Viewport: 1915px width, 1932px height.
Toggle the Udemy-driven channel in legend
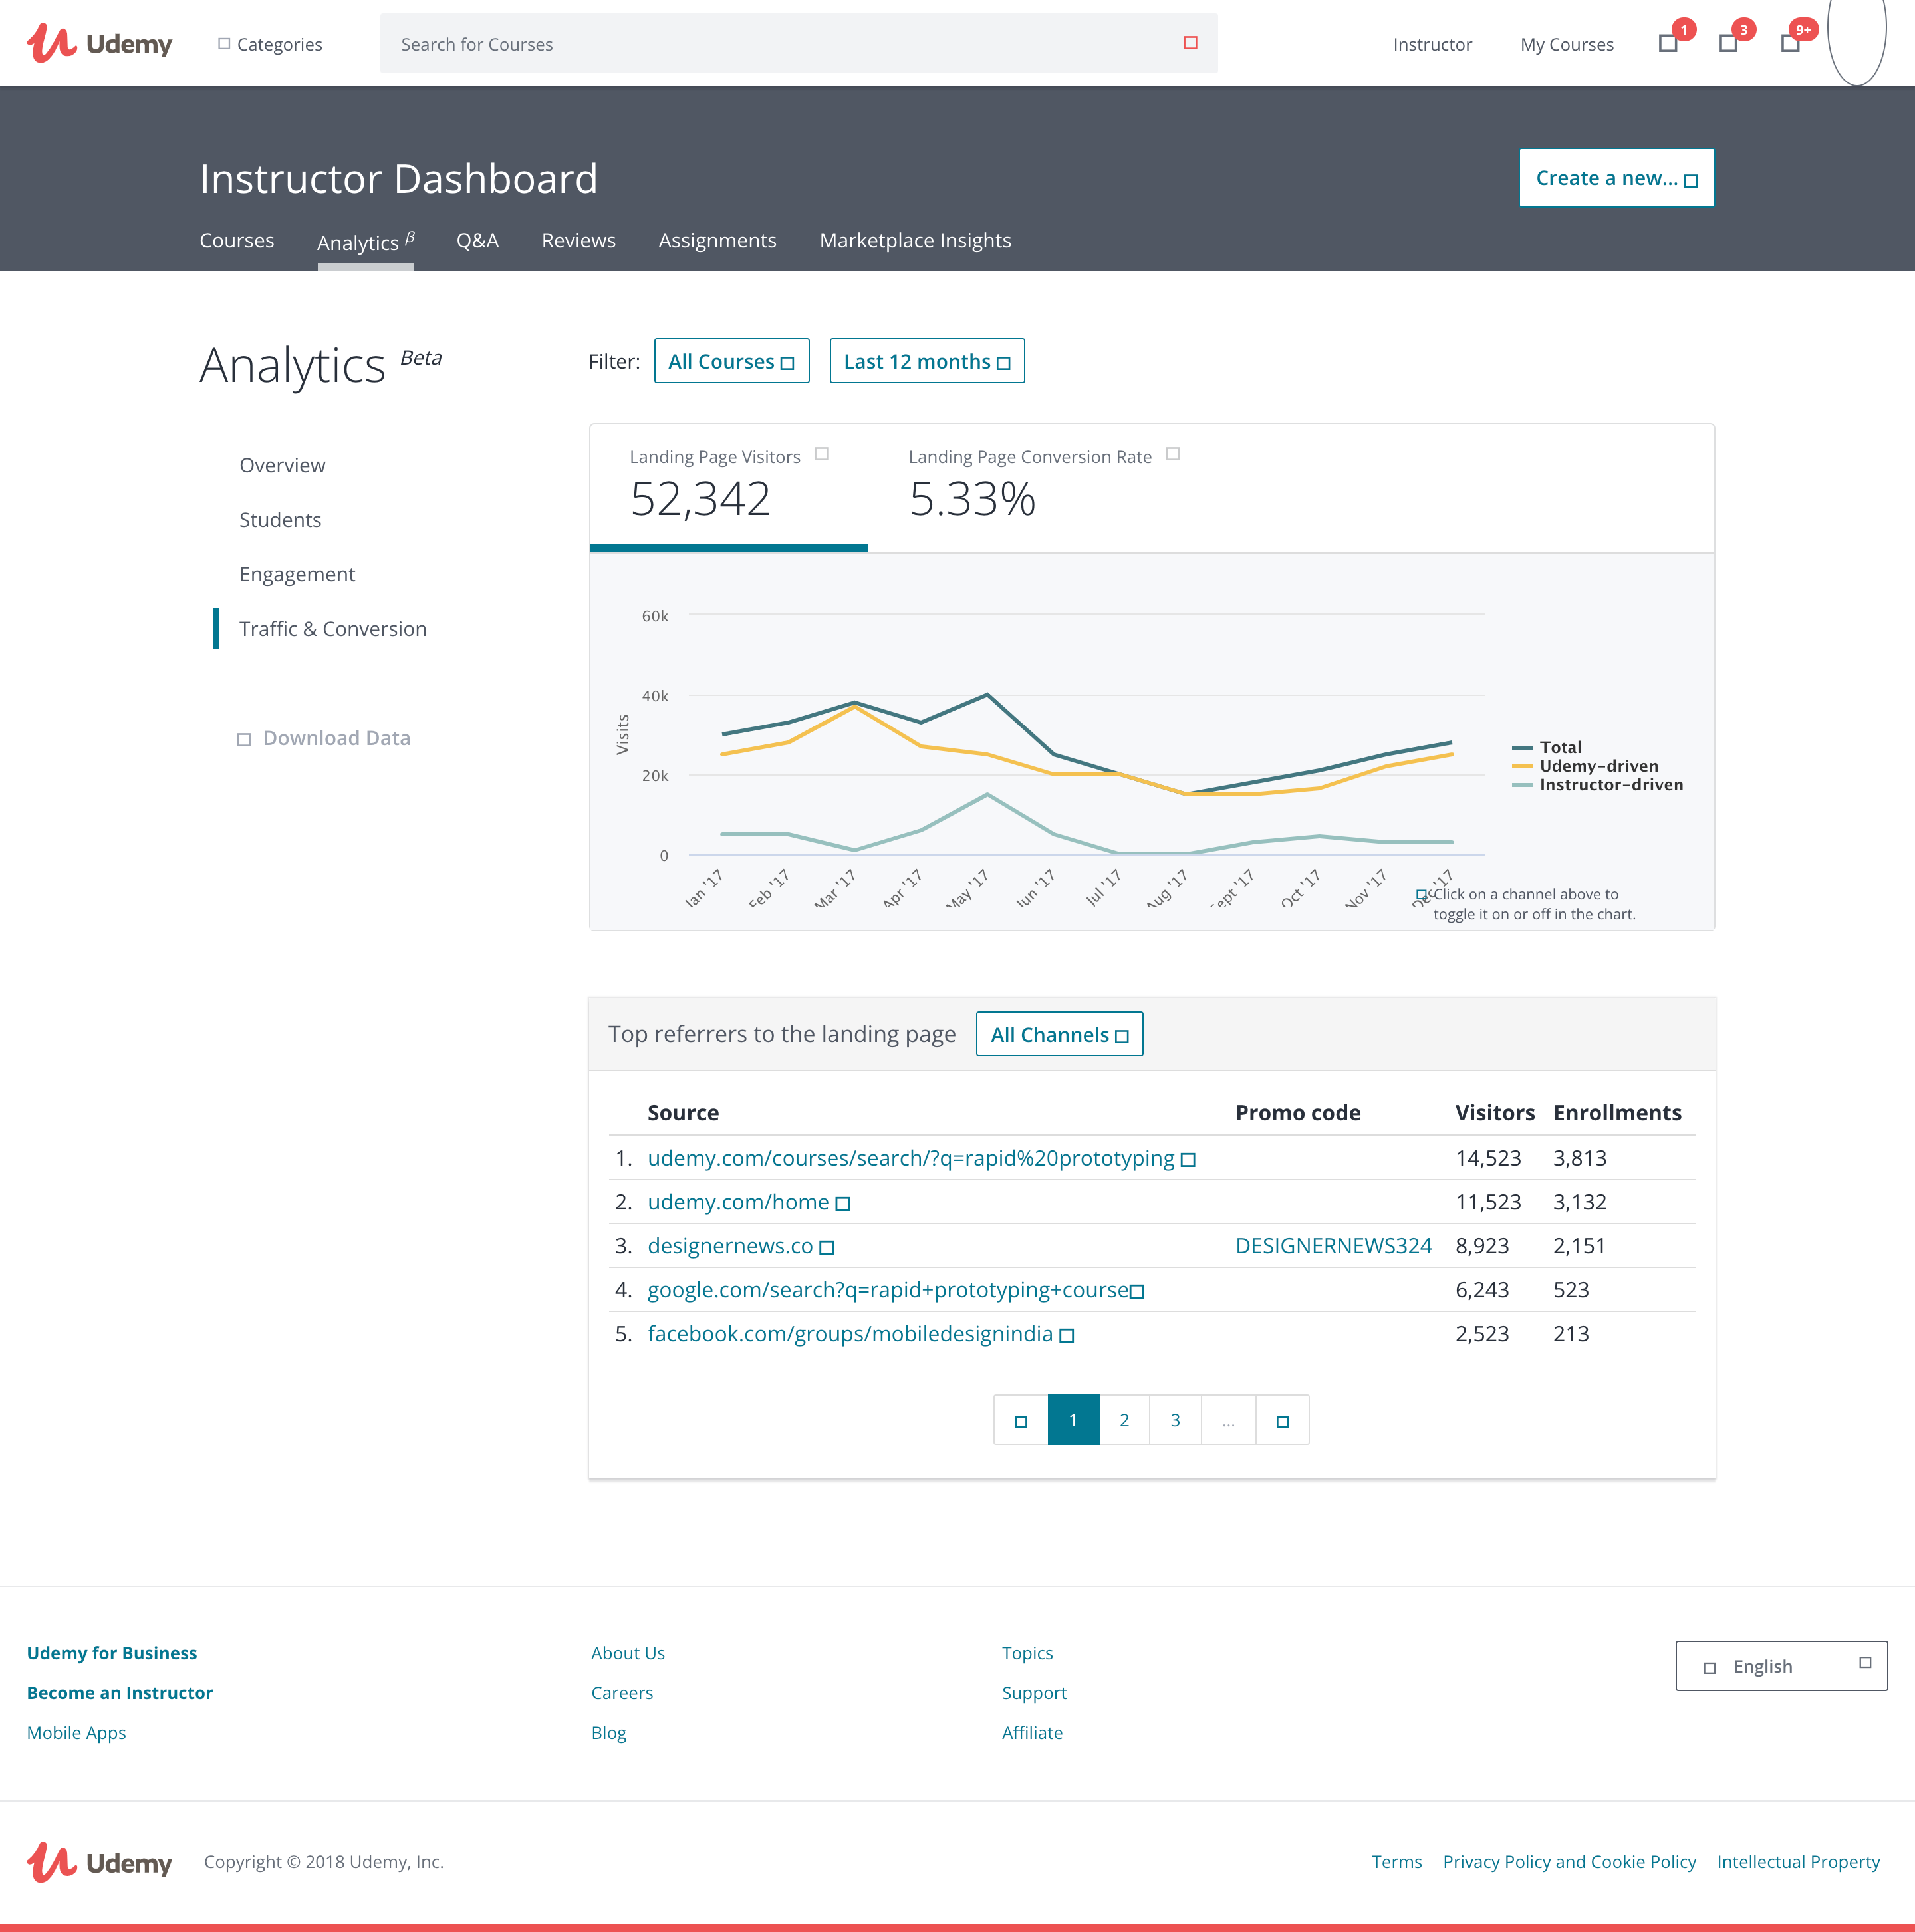1585,766
